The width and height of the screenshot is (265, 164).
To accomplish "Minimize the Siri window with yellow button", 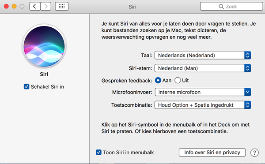I will pos(14,7).
